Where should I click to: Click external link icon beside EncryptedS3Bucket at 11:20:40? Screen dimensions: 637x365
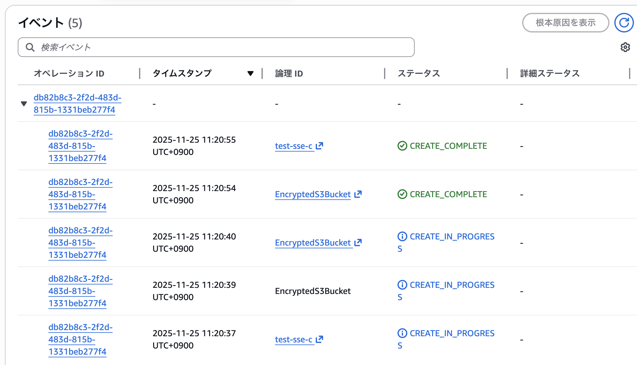(358, 243)
